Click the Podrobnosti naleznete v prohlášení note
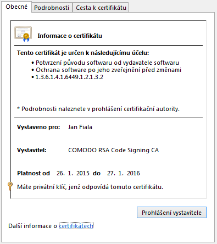The image size is (217, 244). (x=98, y=109)
